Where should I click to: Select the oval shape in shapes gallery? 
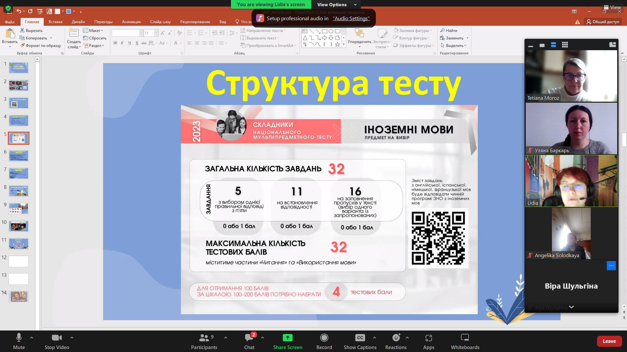(331, 31)
